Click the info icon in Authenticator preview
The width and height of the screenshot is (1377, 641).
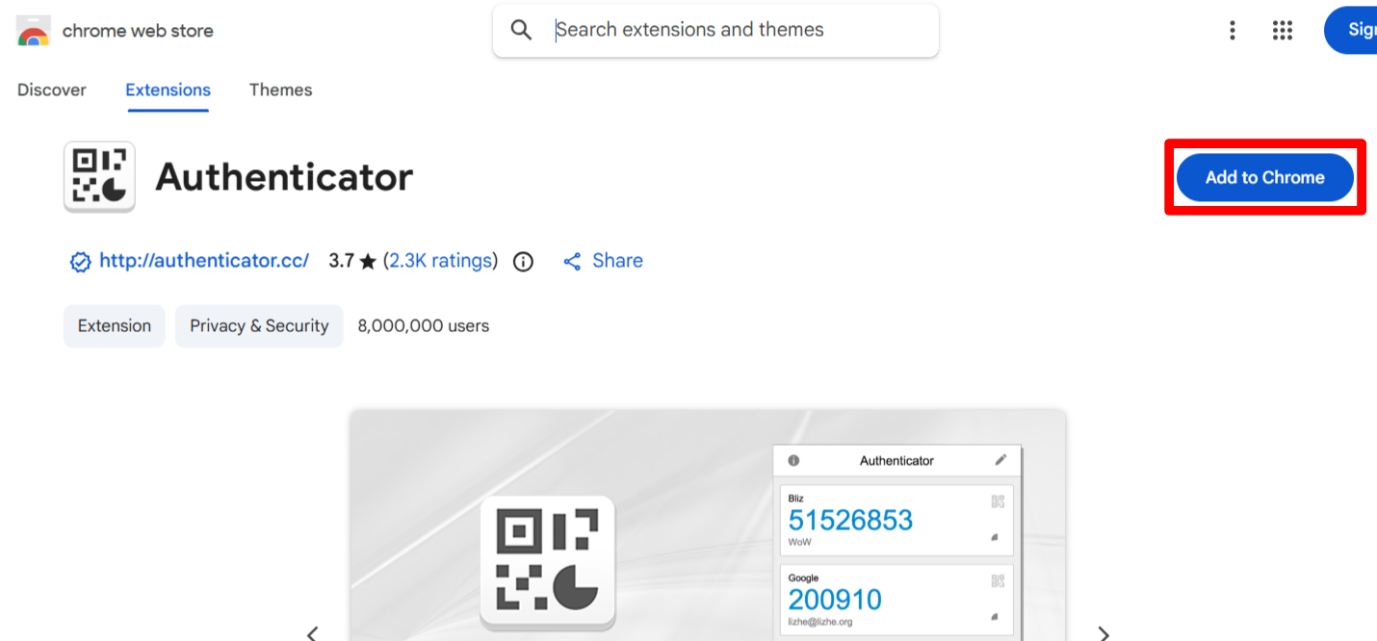point(793,460)
